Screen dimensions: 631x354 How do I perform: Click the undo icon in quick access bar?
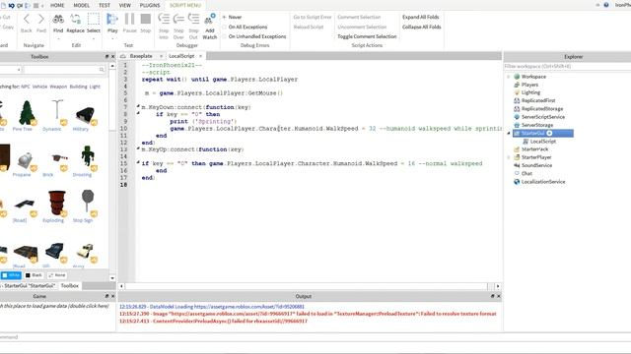pos(11,5)
